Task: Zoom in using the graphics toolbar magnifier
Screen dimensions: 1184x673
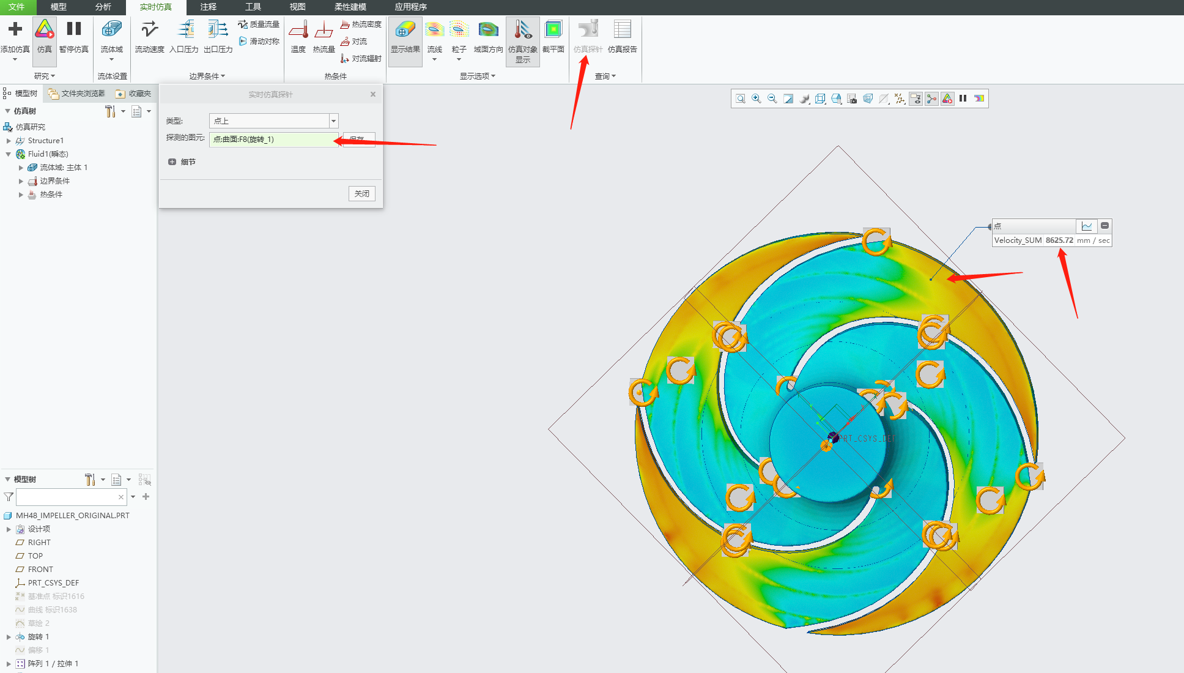Action: (x=757, y=99)
